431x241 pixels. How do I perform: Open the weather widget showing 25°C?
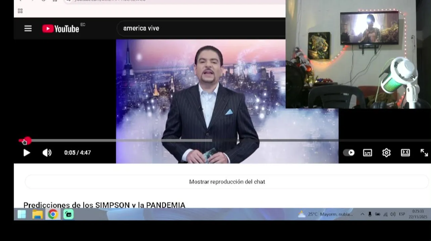tap(325, 214)
